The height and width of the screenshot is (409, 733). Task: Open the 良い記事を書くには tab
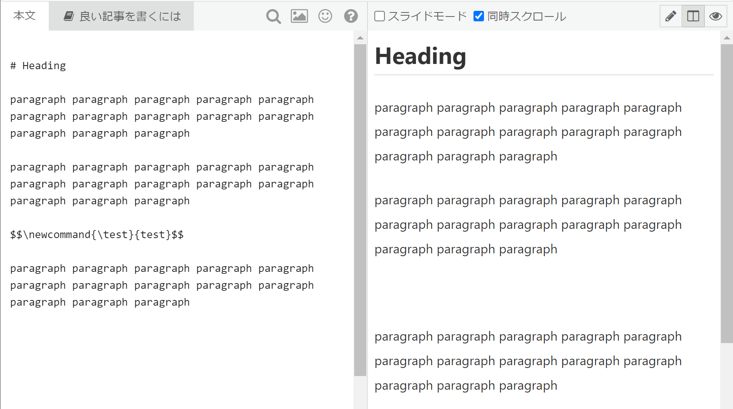121,16
